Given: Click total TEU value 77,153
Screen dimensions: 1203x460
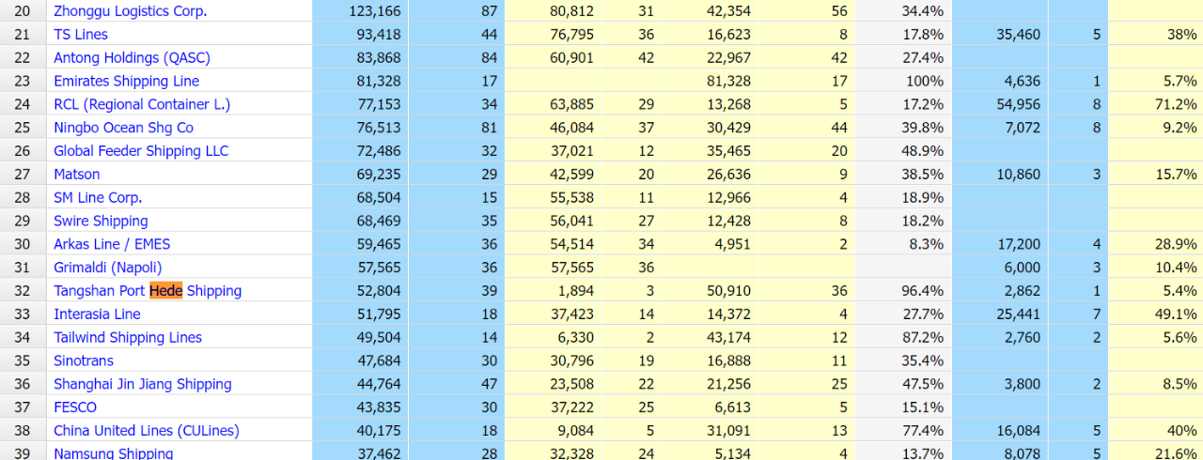Looking at the screenshot, I should coord(378,104).
